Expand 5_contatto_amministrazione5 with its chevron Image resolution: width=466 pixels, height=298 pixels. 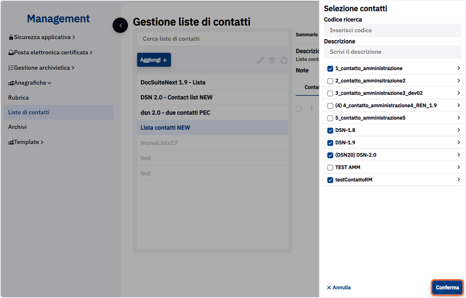click(x=459, y=118)
